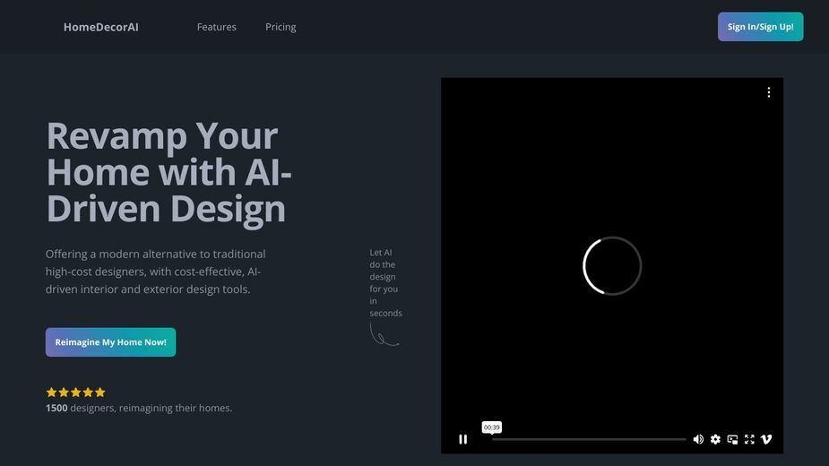The image size is (829, 466).
Task: Click the Sign In/Sign Up! button
Action: pyautogui.click(x=760, y=27)
